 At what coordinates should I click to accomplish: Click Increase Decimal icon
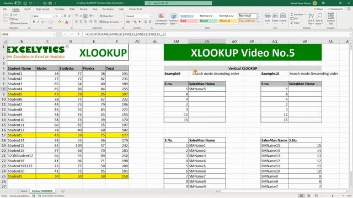click(145, 22)
